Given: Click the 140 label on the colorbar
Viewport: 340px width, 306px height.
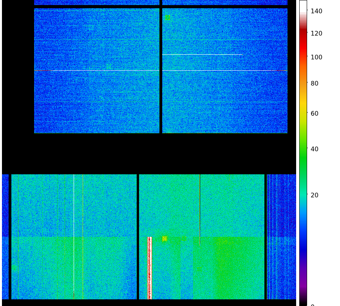Looking at the screenshot, I should tap(316, 11).
